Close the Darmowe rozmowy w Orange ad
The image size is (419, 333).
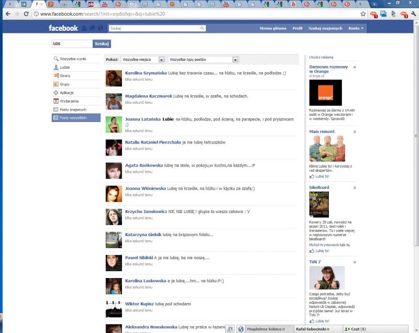355,68
